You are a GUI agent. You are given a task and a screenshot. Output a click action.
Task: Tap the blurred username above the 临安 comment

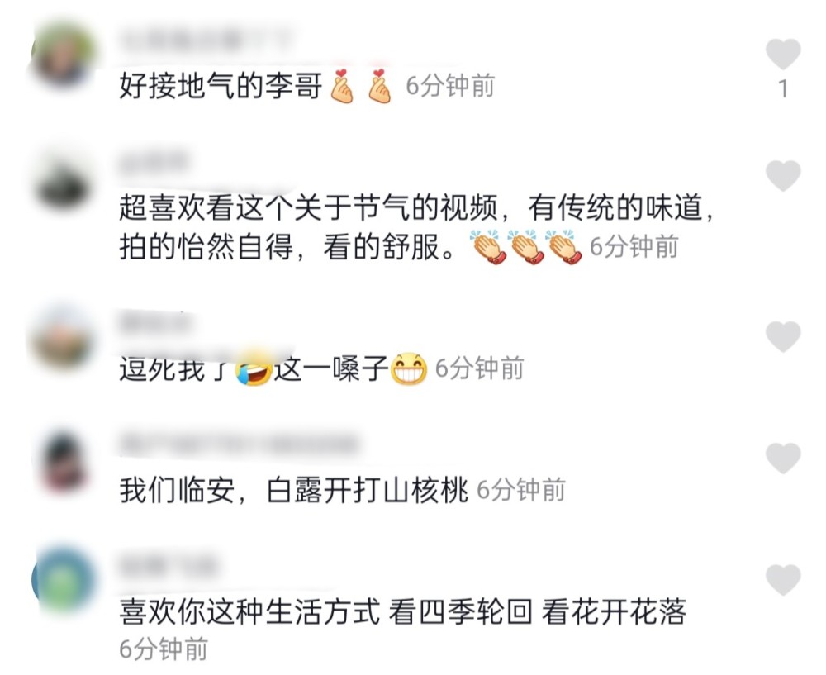click(x=240, y=445)
